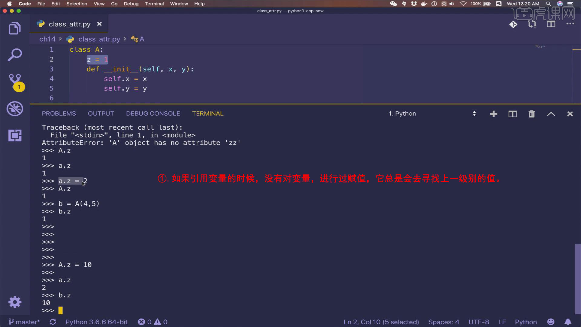Open the Extensions view icon
This screenshot has width=581, height=327.
pyautogui.click(x=15, y=135)
